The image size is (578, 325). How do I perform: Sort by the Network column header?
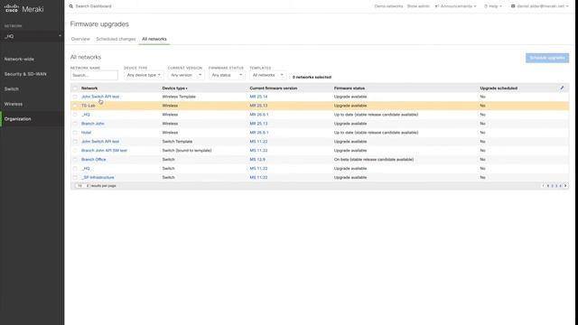[89, 88]
